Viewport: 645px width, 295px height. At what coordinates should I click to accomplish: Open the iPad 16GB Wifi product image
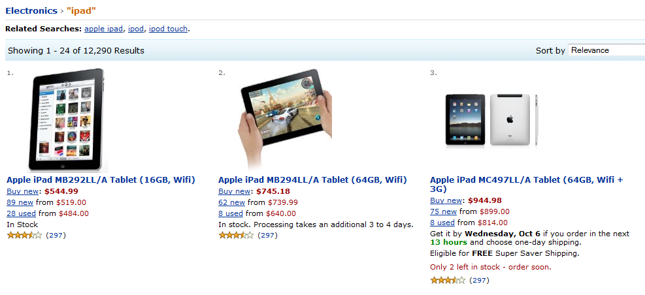tap(67, 120)
